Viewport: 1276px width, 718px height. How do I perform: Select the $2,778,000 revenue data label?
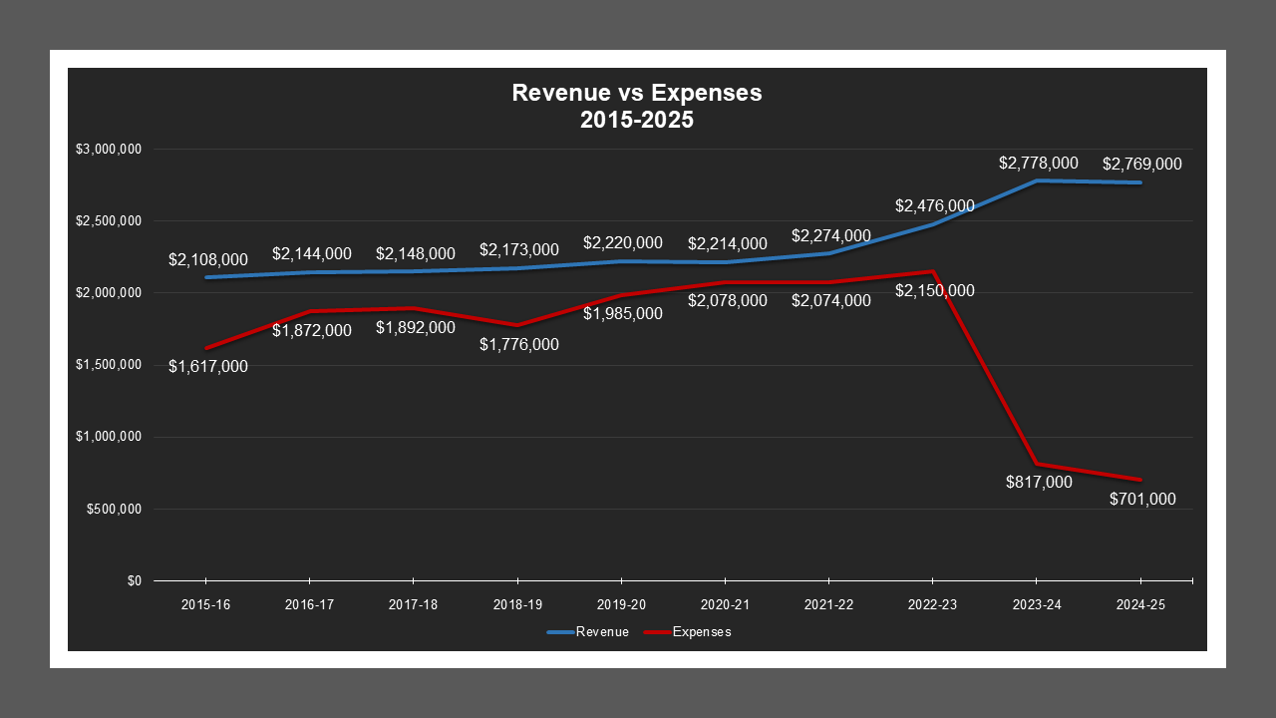point(1039,163)
